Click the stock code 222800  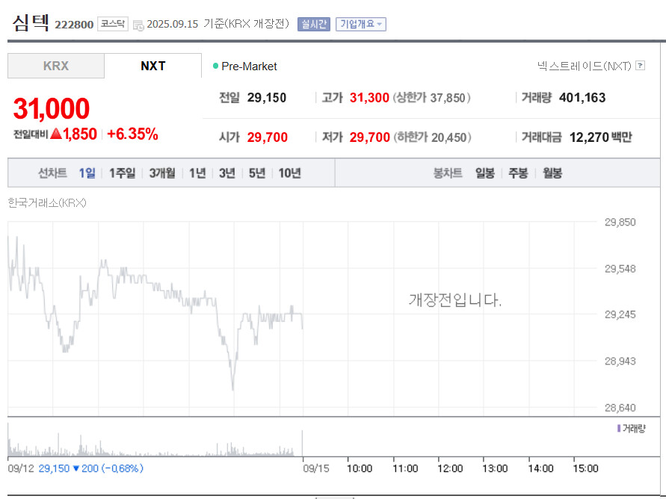coord(74,25)
